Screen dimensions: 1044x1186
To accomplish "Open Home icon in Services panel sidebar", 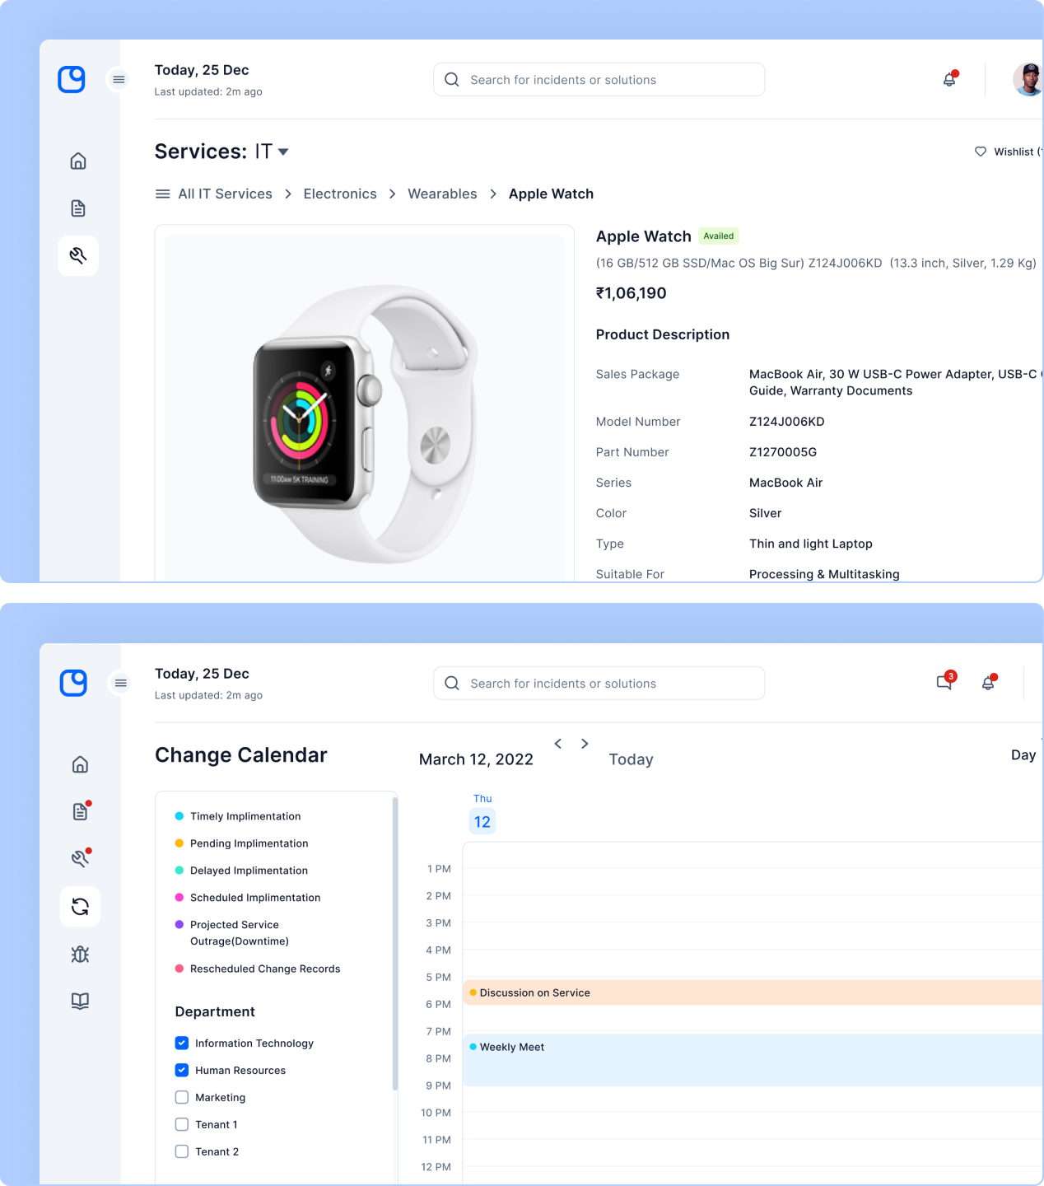I will 78,161.
